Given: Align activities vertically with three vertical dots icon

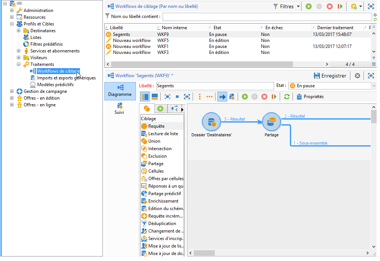Looking at the screenshot, I should [200, 97].
